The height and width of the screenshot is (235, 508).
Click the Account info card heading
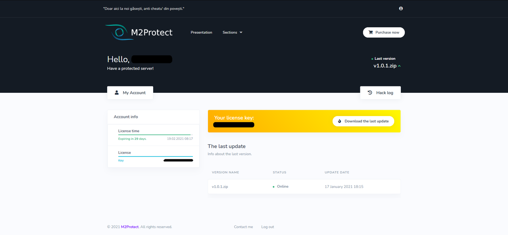click(x=126, y=117)
